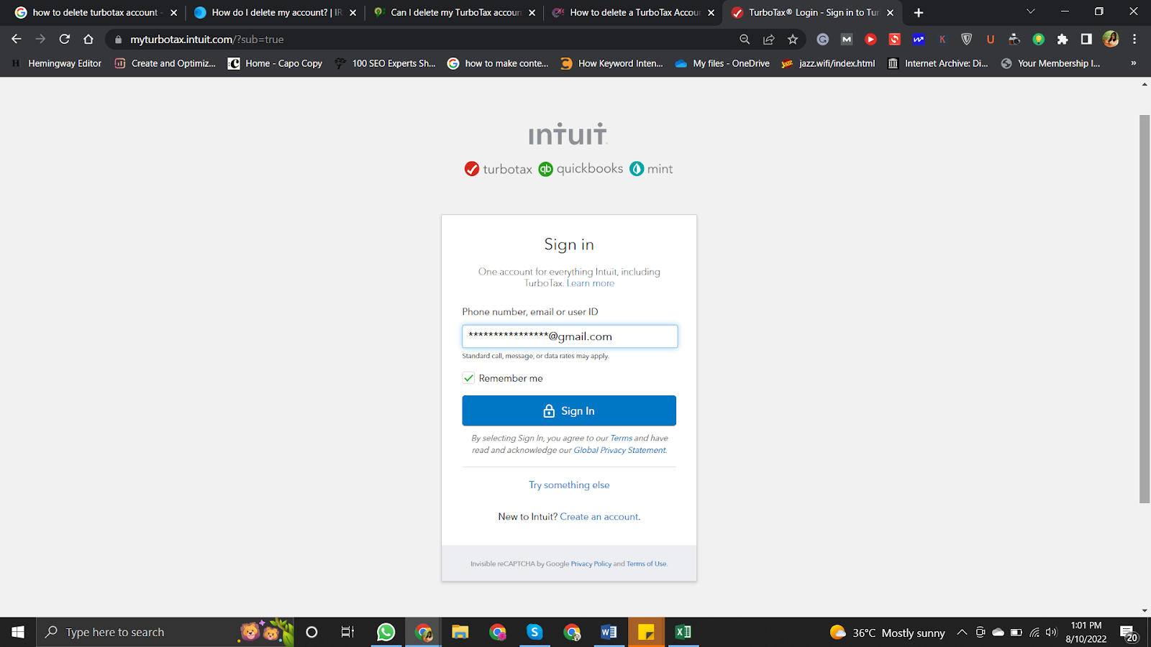The height and width of the screenshot is (647, 1151).
Task: Show hidden system tray icons
Action: (962, 633)
